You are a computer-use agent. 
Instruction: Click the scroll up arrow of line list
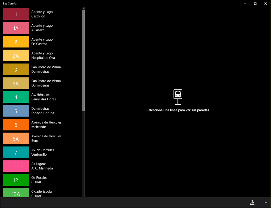pos(83,8)
